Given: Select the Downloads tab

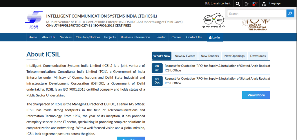Looking at the screenshot, I should pos(258,56).
